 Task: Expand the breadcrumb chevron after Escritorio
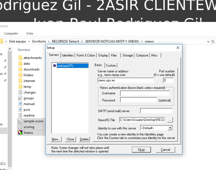(x=49, y=41)
